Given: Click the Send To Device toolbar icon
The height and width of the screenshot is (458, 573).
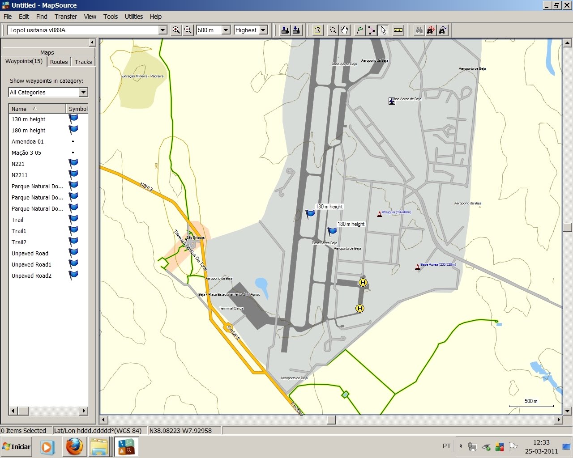Looking at the screenshot, I should coord(285,30).
